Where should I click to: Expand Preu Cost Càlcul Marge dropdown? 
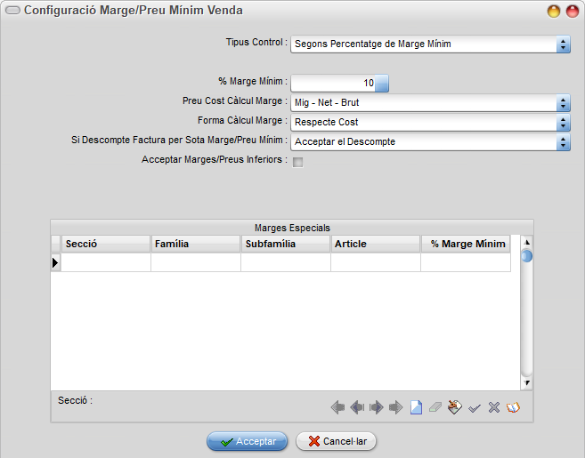pyautogui.click(x=431, y=102)
